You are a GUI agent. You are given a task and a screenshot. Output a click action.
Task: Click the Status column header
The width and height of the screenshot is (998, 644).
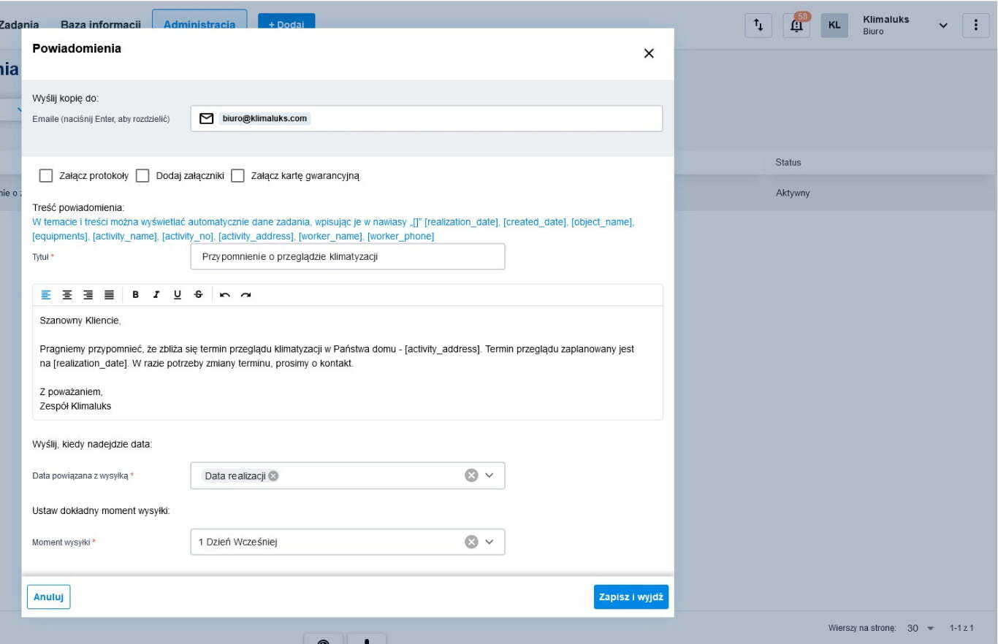(x=788, y=162)
